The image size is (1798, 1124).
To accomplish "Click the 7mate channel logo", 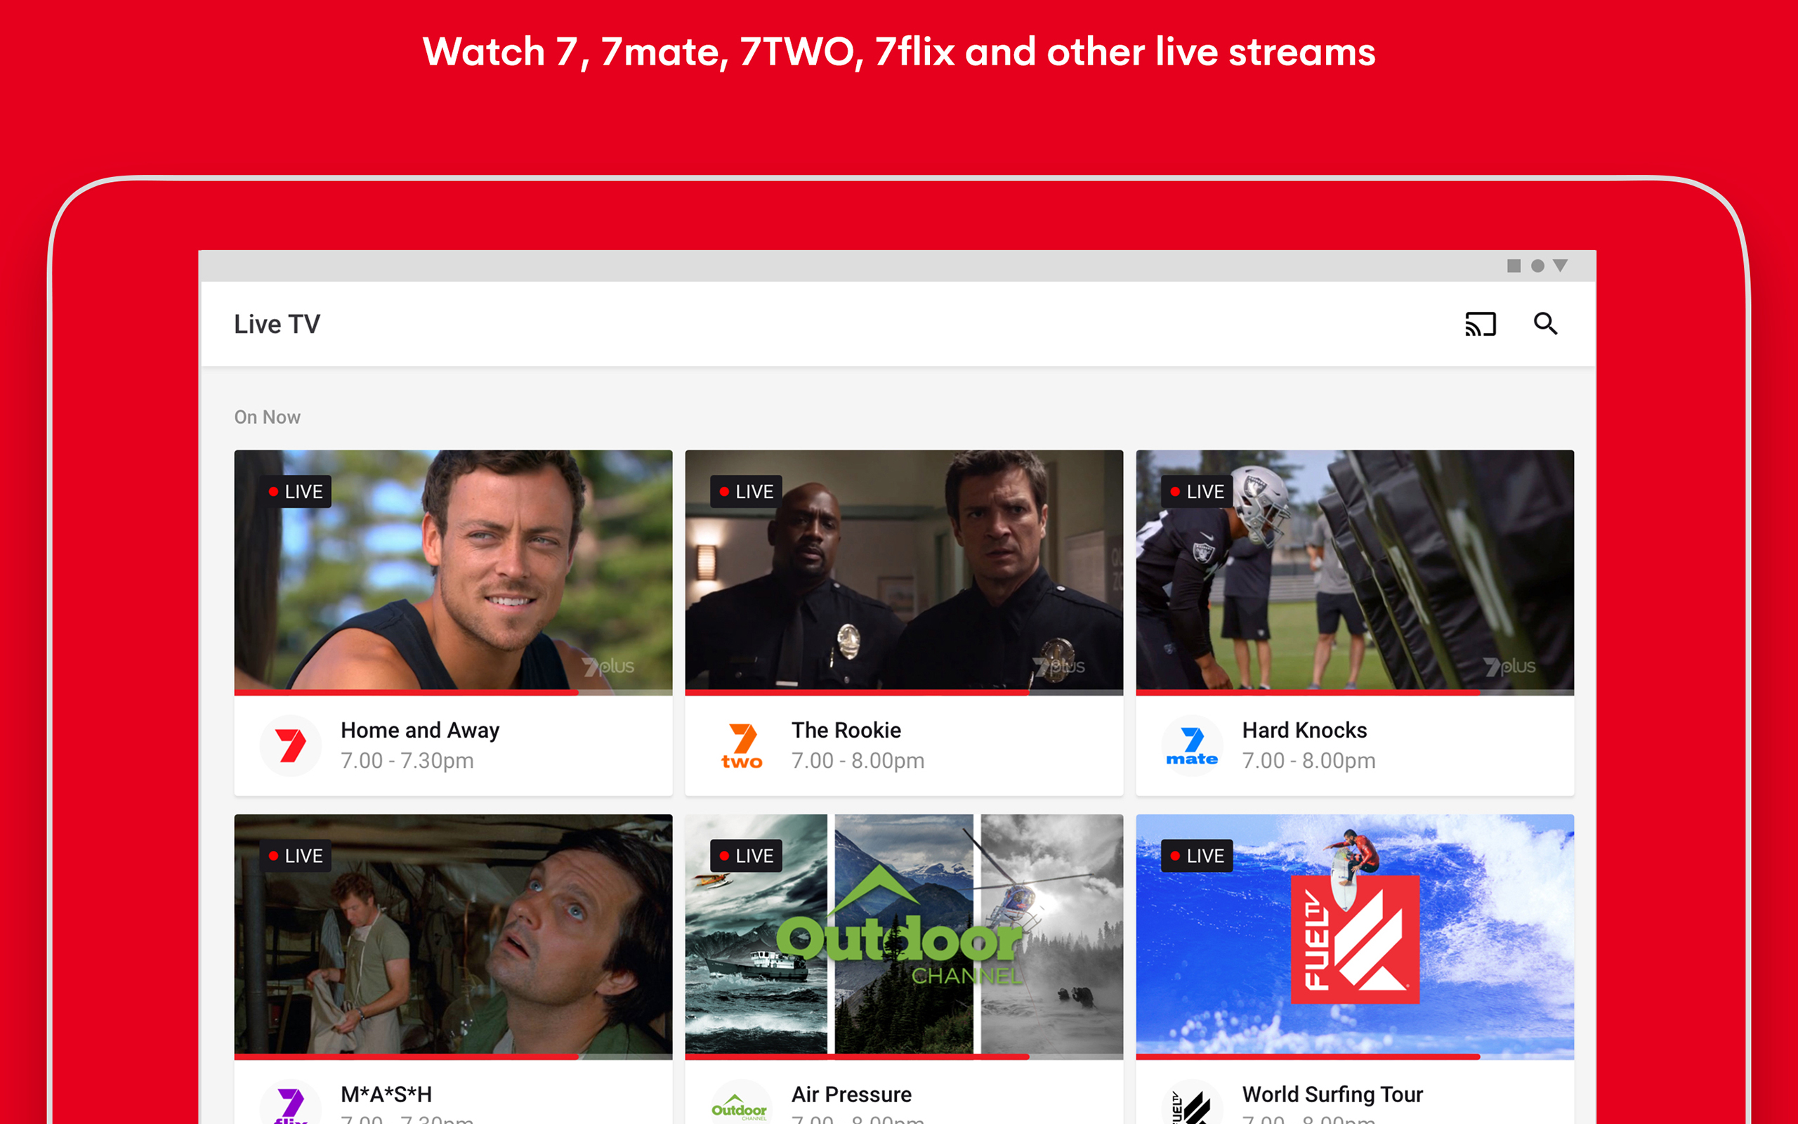I will coord(1192,745).
